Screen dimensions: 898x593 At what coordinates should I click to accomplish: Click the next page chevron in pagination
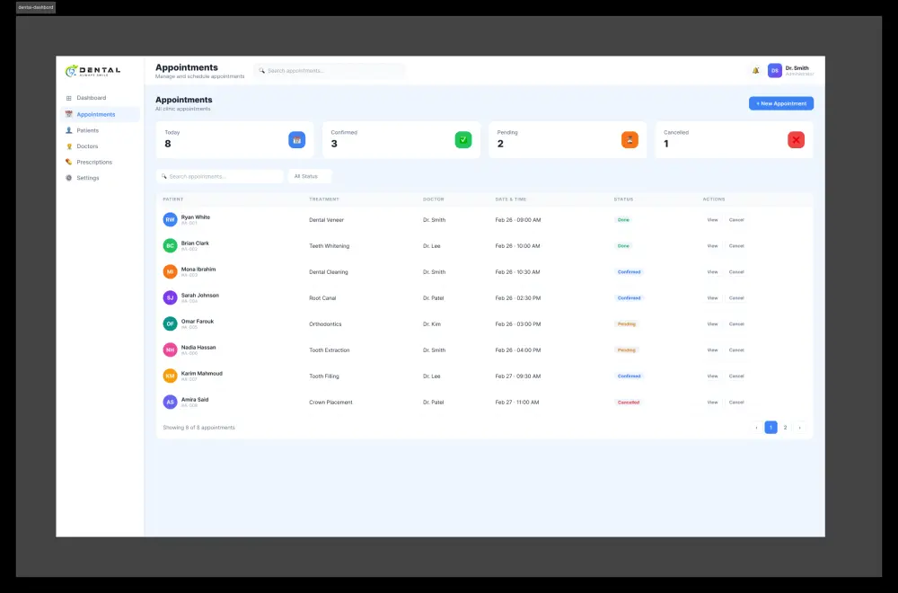pyautogui.click(x=799, y=428)
